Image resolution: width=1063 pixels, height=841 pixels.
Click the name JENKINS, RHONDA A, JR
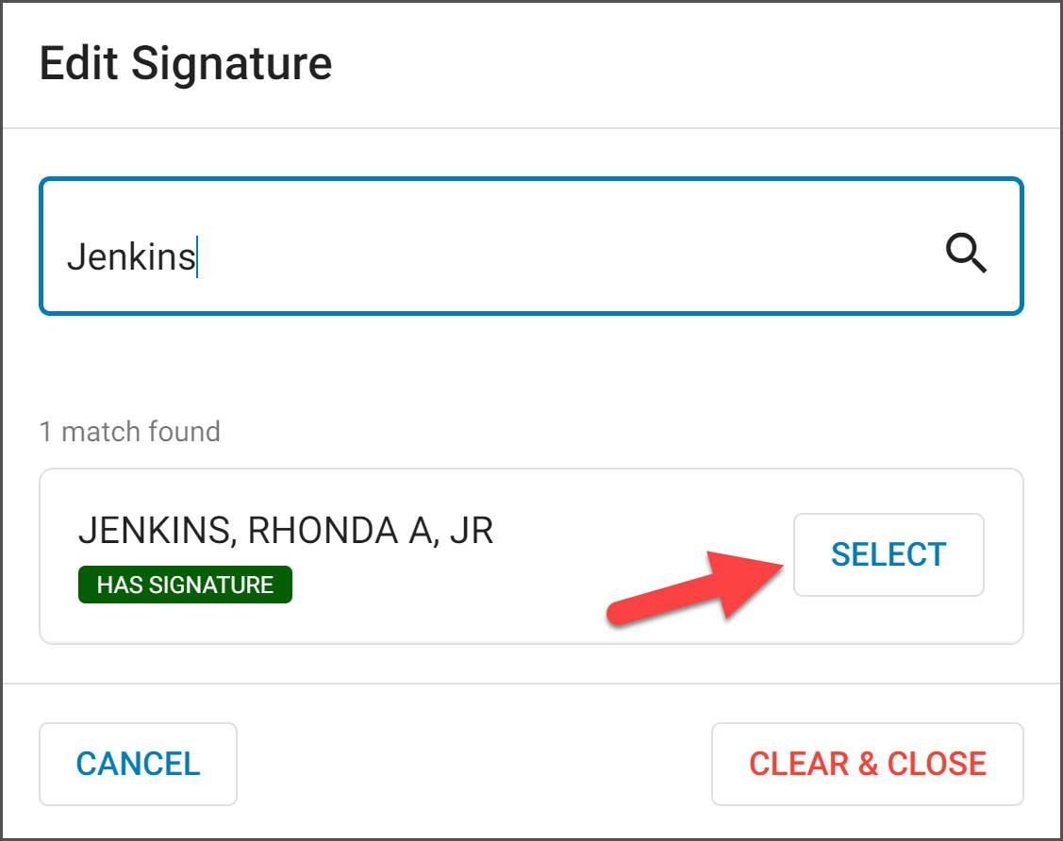click(286, 530)
